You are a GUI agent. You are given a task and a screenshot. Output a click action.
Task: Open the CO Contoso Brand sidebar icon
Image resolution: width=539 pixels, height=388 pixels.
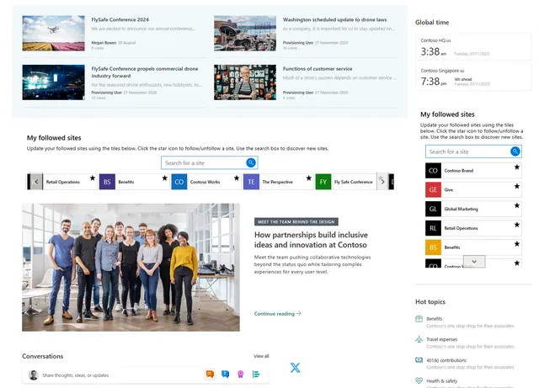click(x=433, y=171)
